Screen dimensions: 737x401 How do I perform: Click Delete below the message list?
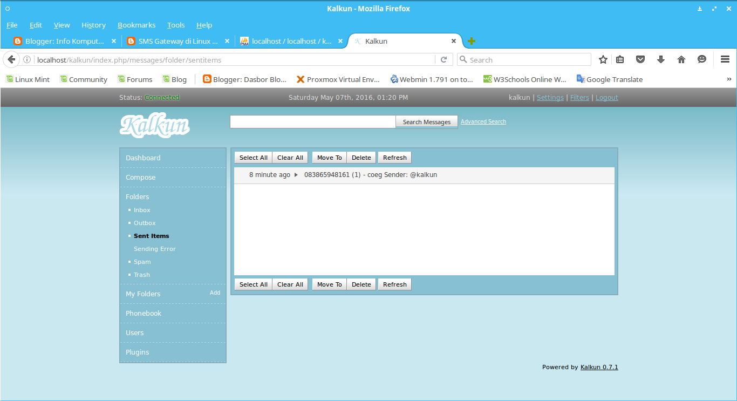361,284
